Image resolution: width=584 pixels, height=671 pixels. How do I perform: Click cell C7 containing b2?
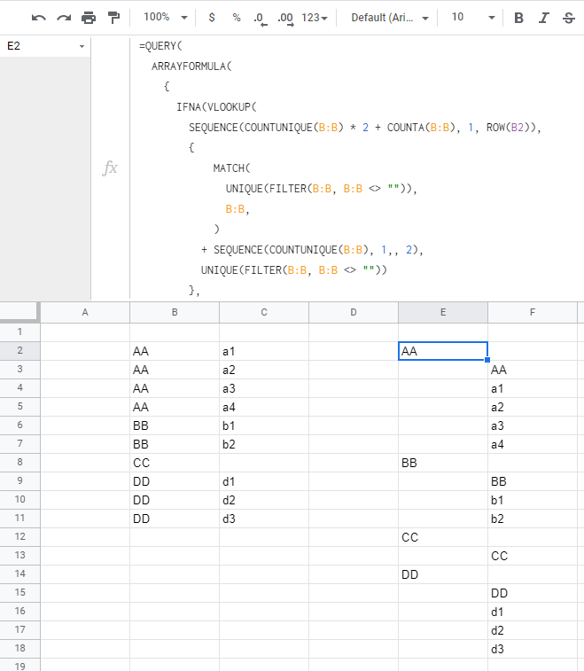point(264,444)
